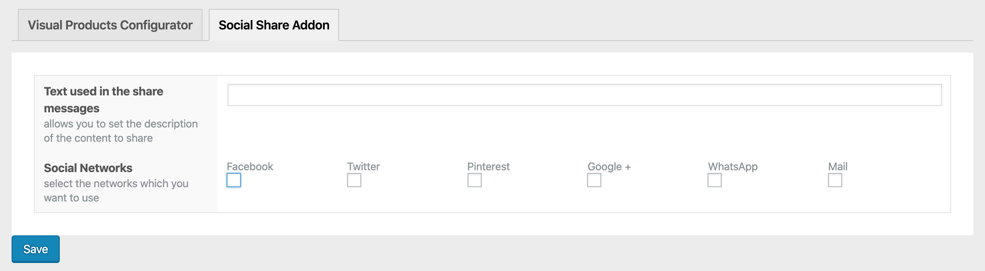
Task: Enable the Facebook checkbox
Action: (234, 180)
